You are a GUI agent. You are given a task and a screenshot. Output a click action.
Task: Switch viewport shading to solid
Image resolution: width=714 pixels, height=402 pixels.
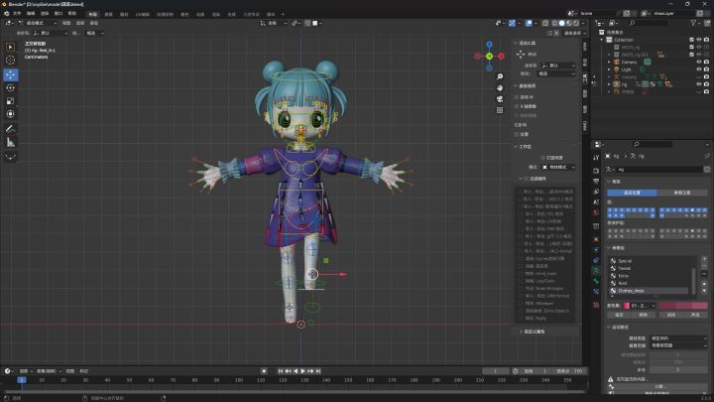pyautogui.click(x=562, y=23)
